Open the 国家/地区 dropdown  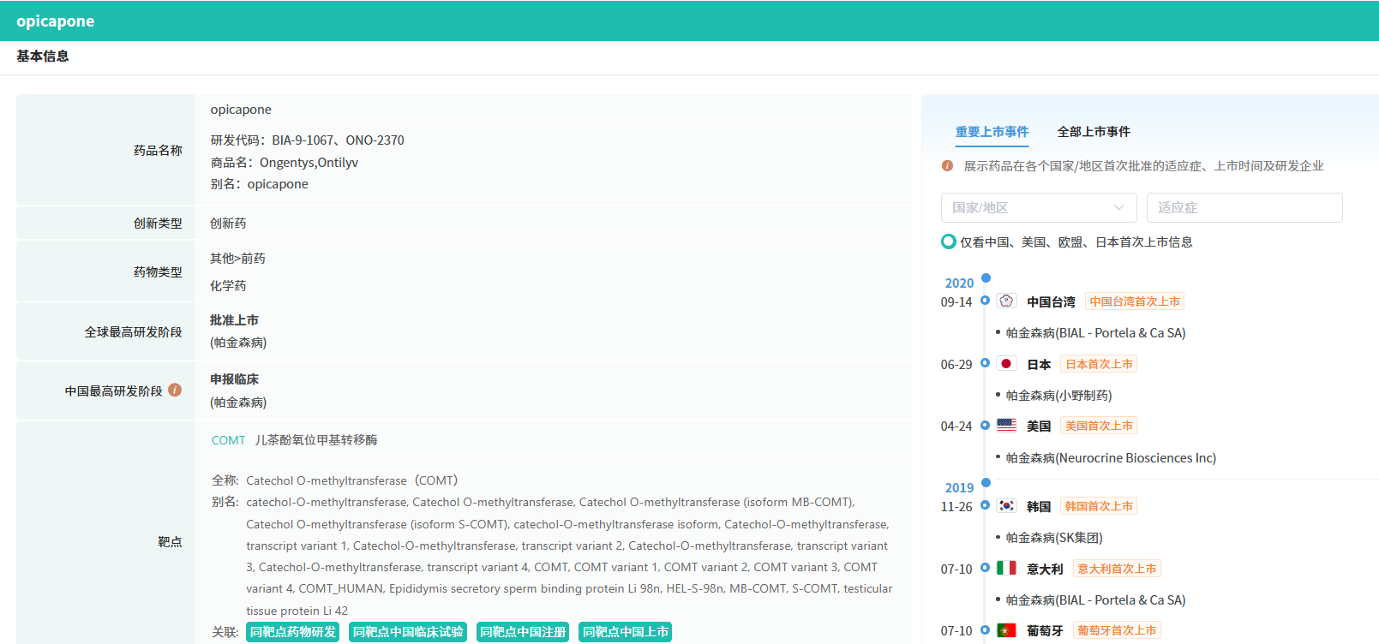tap(1039, 207)
